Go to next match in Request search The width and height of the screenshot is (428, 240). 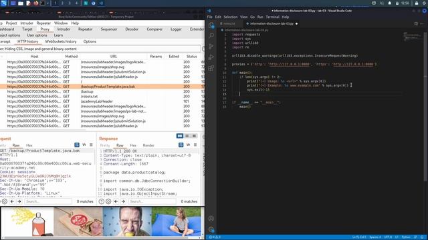[19, 201]
